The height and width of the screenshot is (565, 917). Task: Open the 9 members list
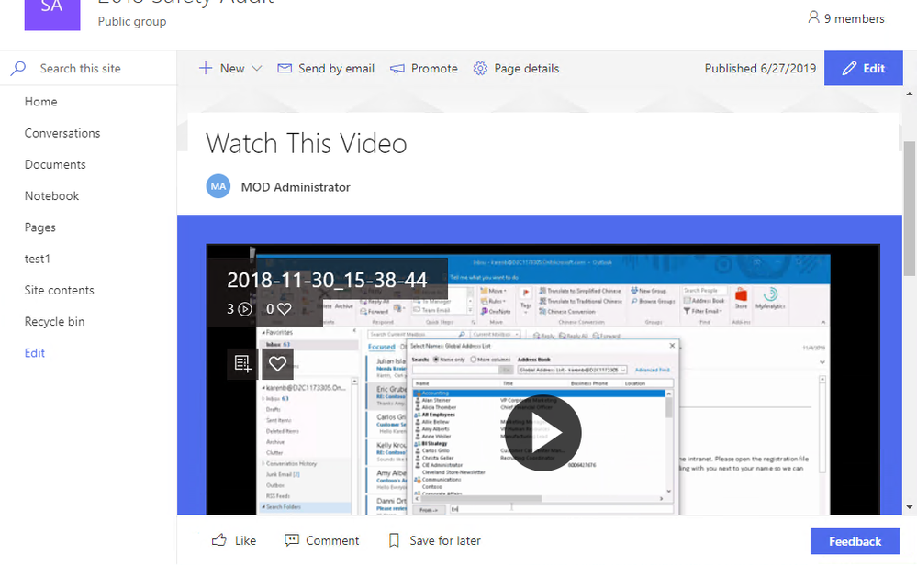point(845,18)
